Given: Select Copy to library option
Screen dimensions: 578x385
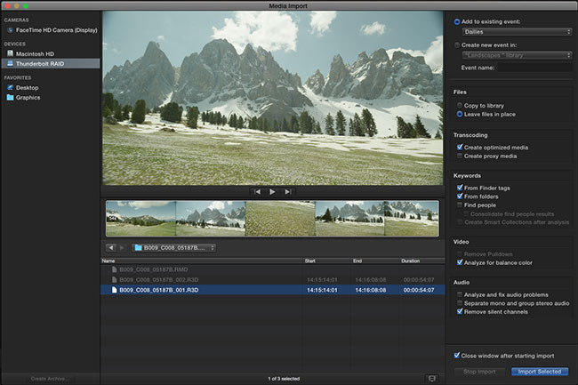Looking at the screenshot, I should click(459, 105).
